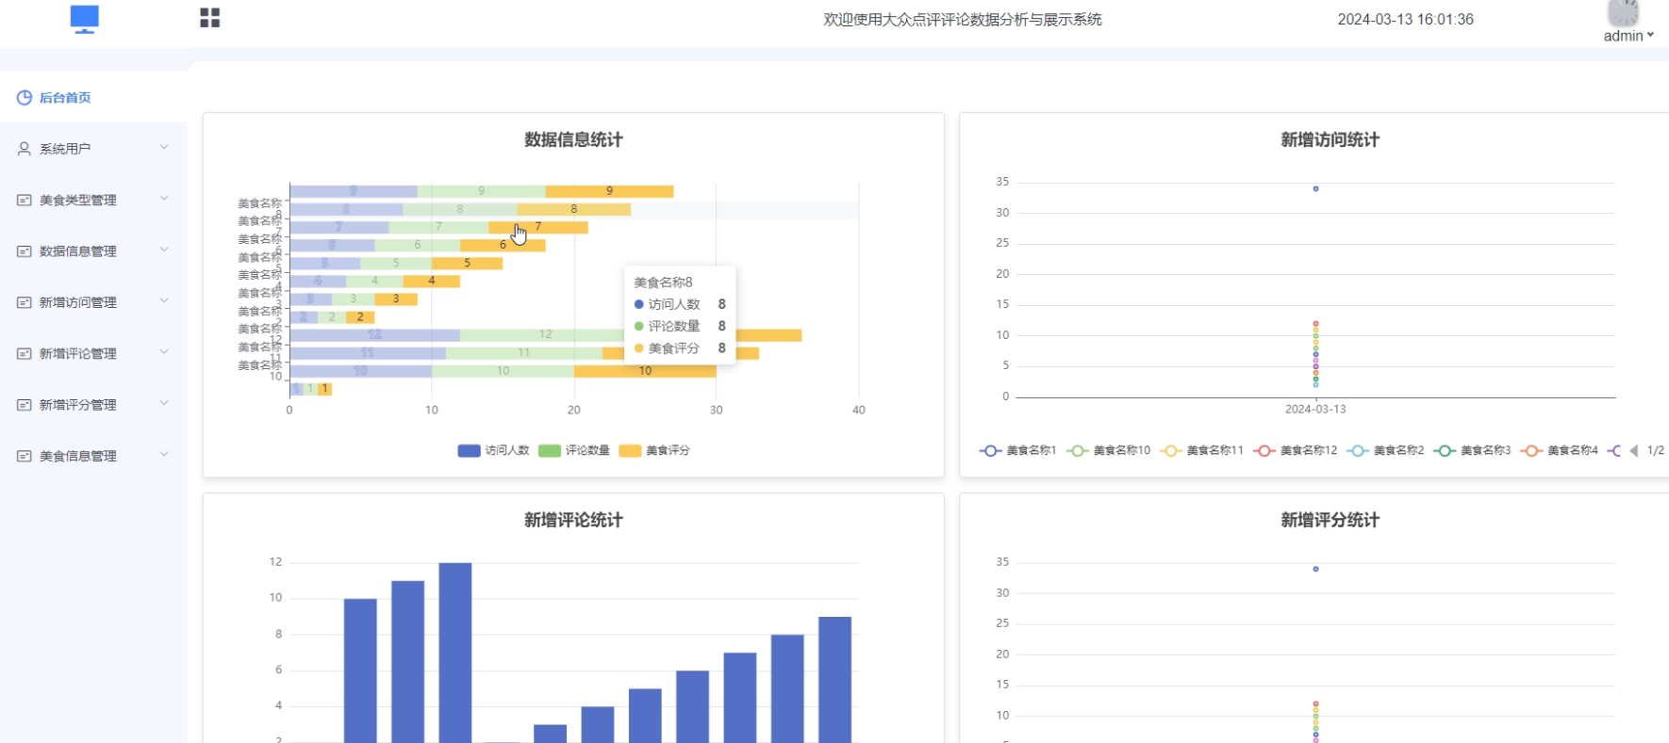Click the icon beside 美食类型管理
This screenshot has width=1669, height=743.
25,200
